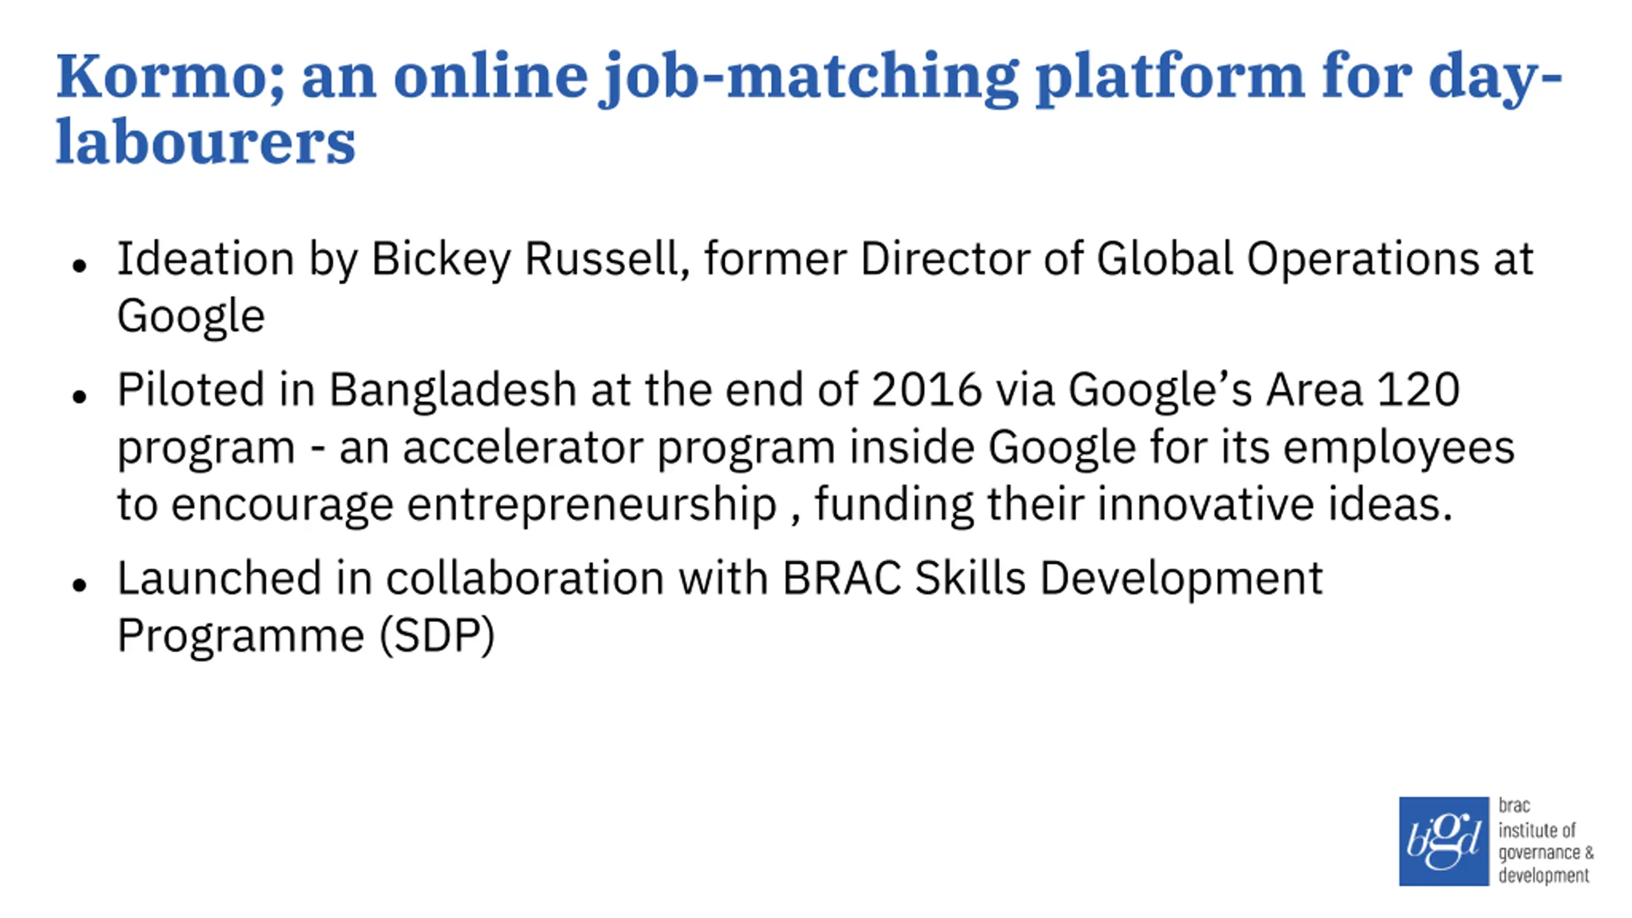This screenshot has width=1632, height=918.
Task: Click the phrase 'innovative ideas.'
Action: click(x=1275, y=504)
